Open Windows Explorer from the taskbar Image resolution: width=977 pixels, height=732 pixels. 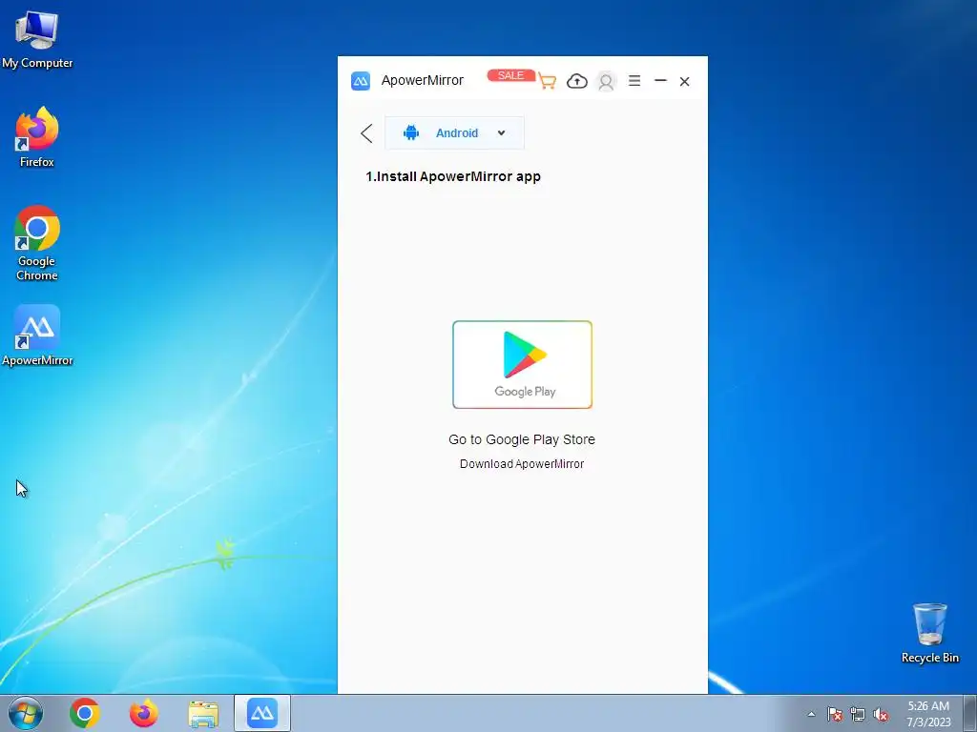click(203, 714)
